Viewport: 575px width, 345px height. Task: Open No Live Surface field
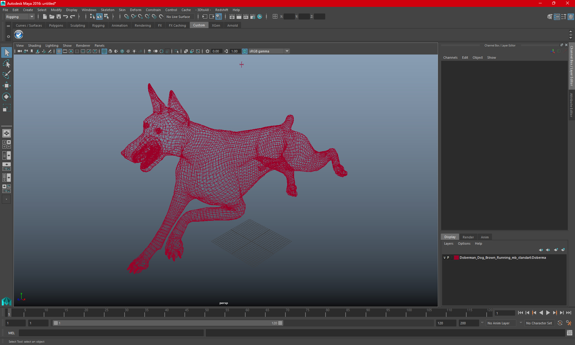click(179, 17)
